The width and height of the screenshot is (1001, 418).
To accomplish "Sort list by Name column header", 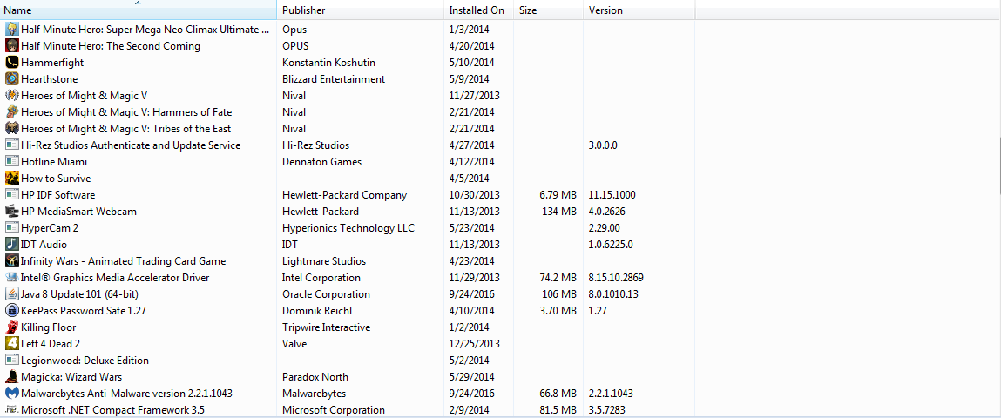I will point(138,10).
